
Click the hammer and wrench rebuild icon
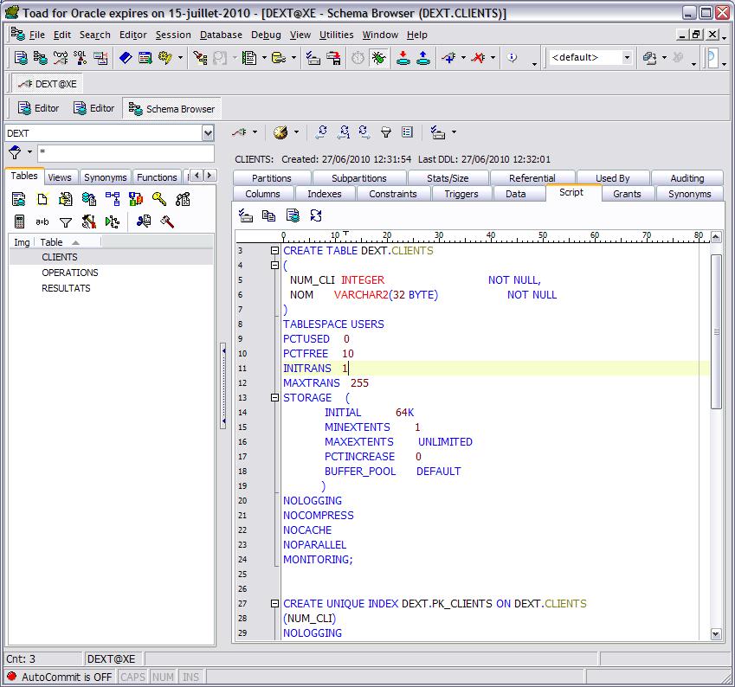point(88,222)
